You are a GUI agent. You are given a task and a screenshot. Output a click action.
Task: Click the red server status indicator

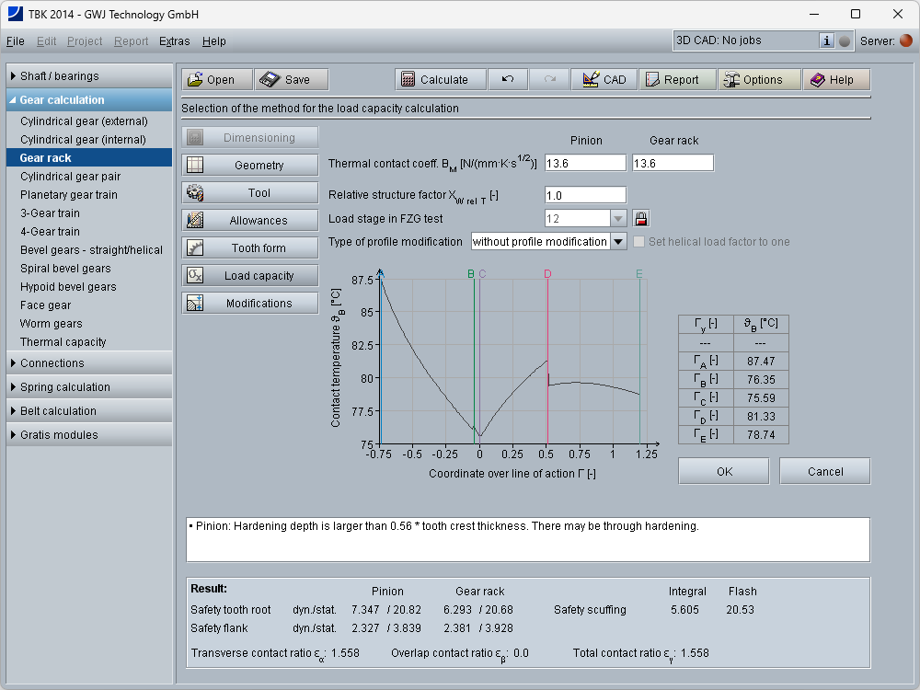coord(906,40)
